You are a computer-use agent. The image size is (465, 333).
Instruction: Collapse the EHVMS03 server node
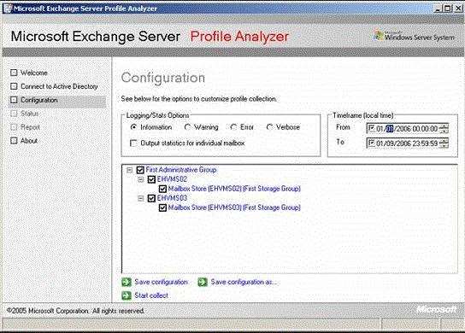pos(140,198)
